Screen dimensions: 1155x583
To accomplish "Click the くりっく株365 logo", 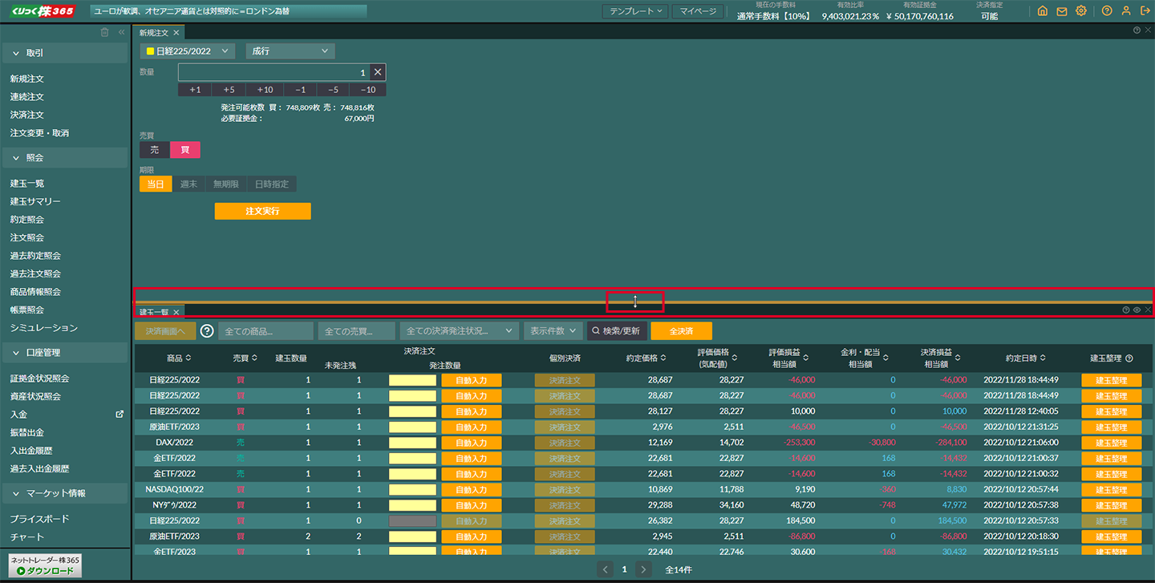I will pyautogui.click(x=43, y=11).
